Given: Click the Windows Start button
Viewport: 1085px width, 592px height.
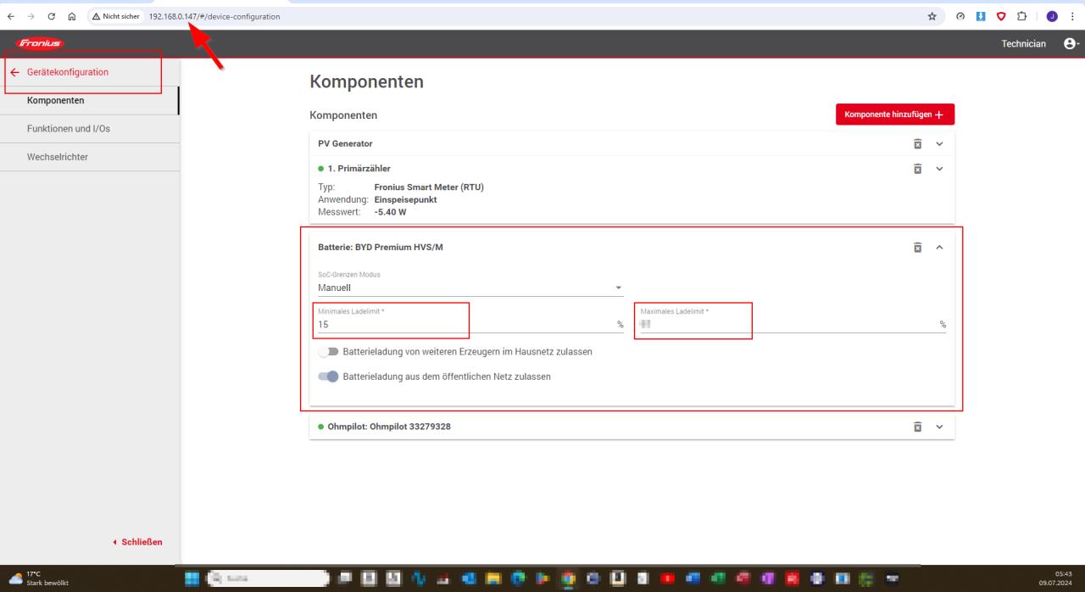Looking at the screenshot, I should click(194, 579).
